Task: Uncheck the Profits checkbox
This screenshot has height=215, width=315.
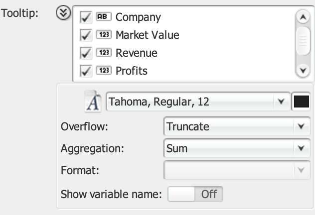Action: (x=86, y=71)
